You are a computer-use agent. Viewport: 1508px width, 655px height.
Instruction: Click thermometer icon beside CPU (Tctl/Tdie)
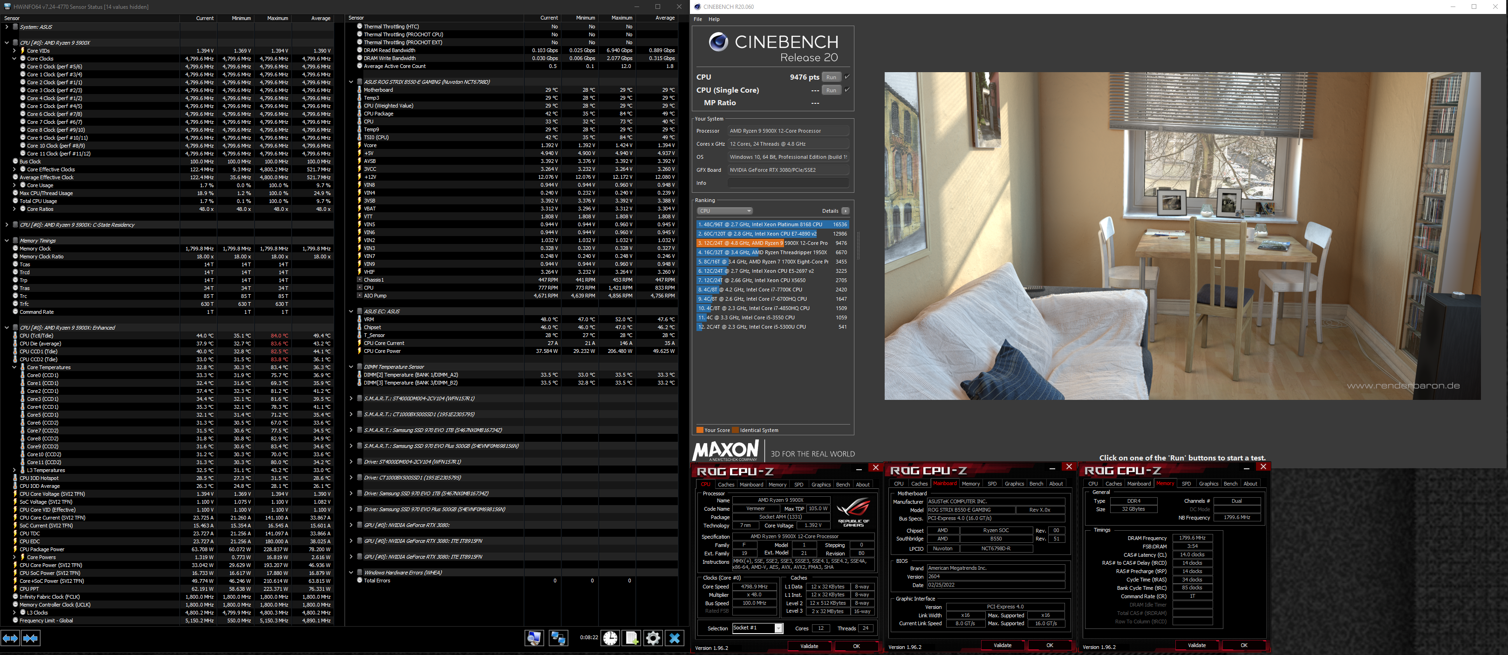pyautogui.click(x=15, y=336)
